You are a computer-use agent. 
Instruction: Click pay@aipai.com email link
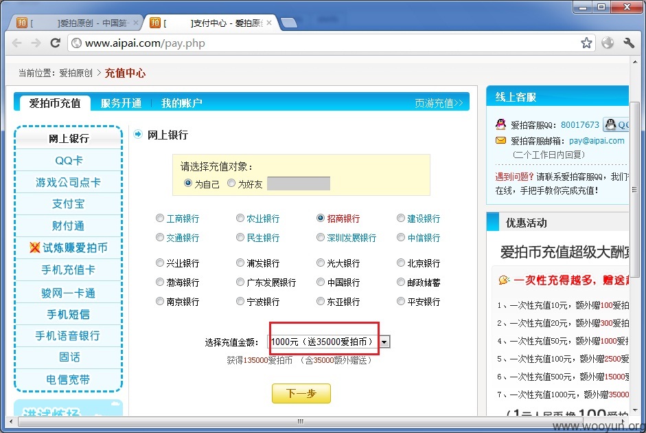click(597, 141)
